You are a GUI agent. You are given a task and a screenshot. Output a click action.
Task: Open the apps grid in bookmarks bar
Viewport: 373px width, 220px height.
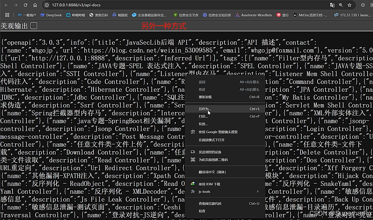coord(7,15)
